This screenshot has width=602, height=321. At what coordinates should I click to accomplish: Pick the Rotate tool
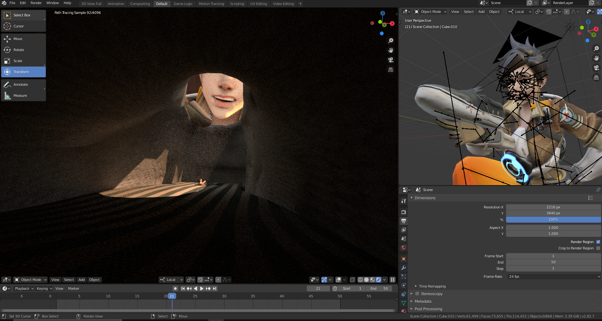point(24,50)
